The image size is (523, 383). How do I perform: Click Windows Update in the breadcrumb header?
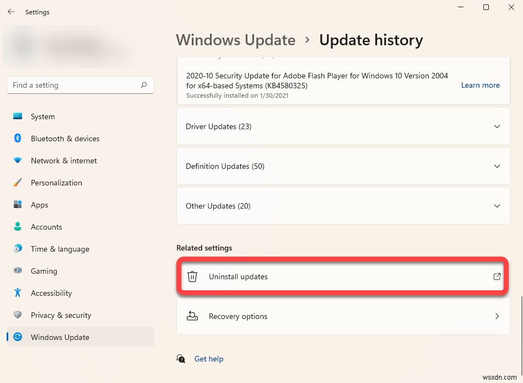(236, 40)
